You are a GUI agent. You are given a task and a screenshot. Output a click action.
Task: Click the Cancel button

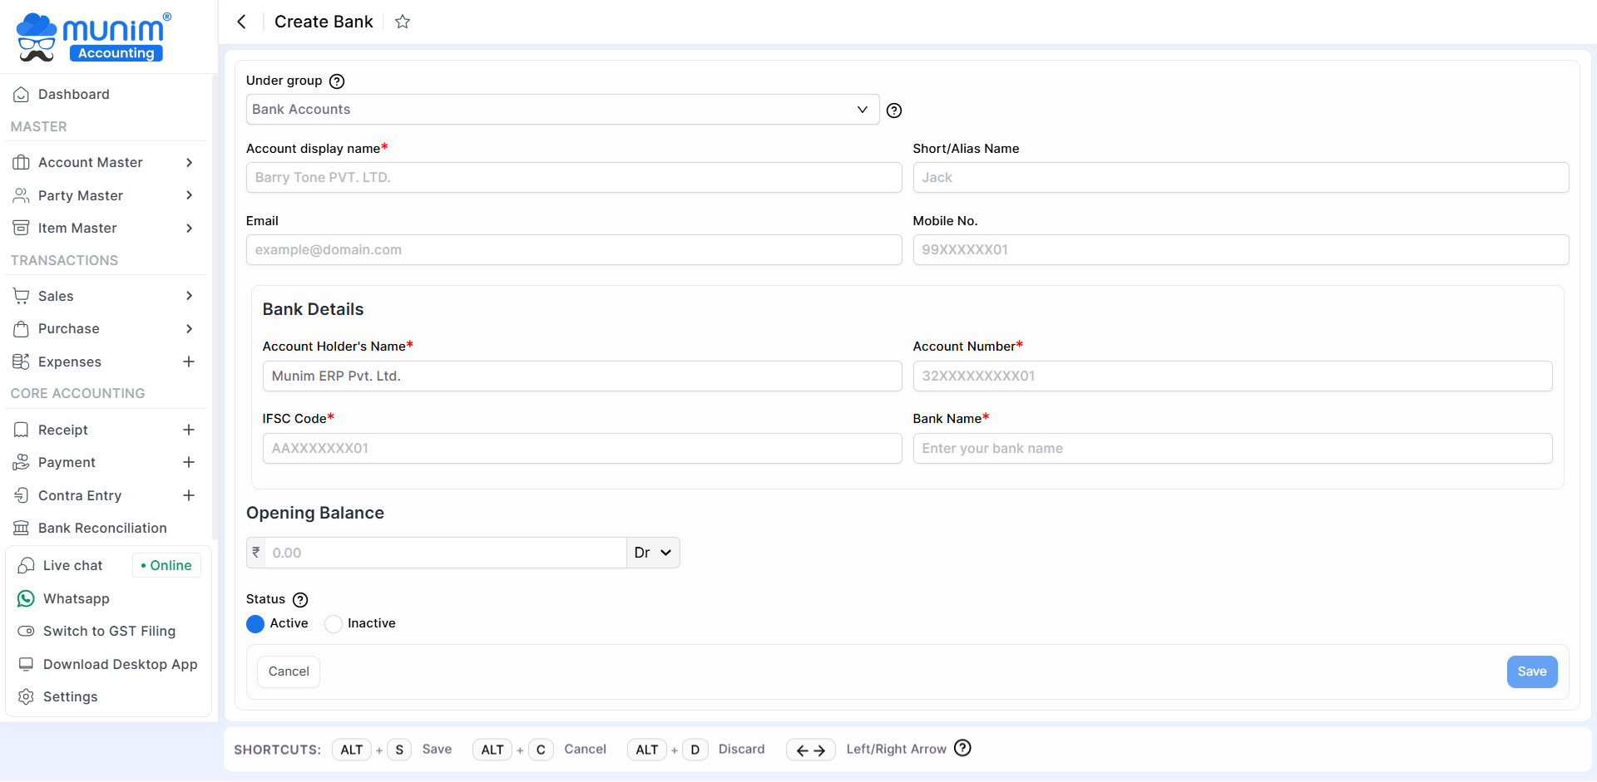(x=289, y=671)
